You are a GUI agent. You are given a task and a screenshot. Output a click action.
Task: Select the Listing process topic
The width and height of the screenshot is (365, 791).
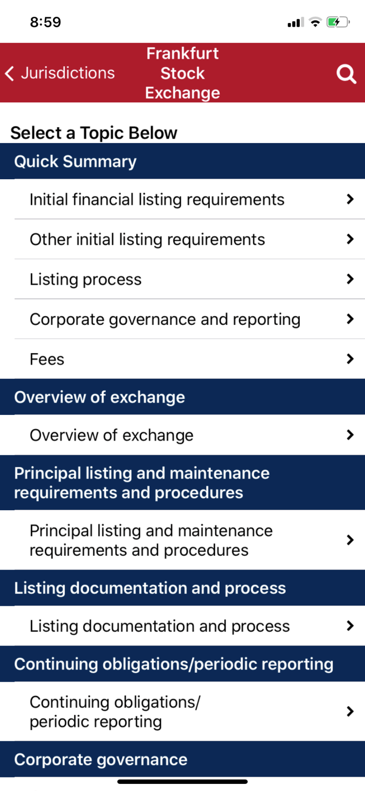tap(190, 279)
